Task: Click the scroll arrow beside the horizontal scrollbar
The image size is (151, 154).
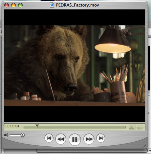Action: 150,151
